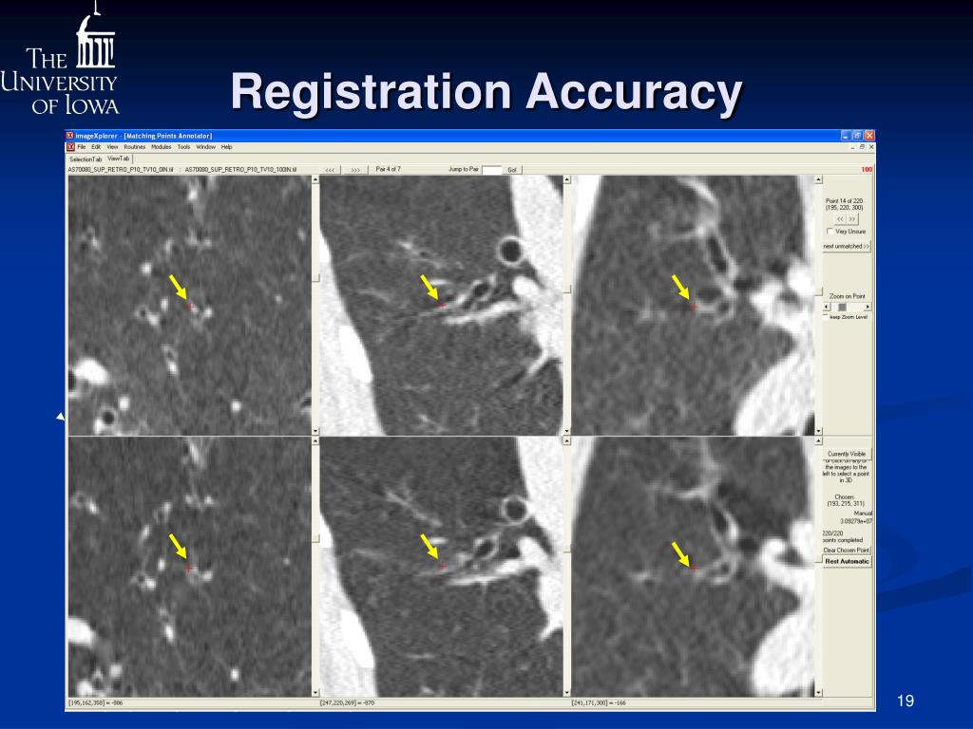Click the imageXplorer title bar icon
This screenshot has height=729, width=973.
[x=70, y=136]
